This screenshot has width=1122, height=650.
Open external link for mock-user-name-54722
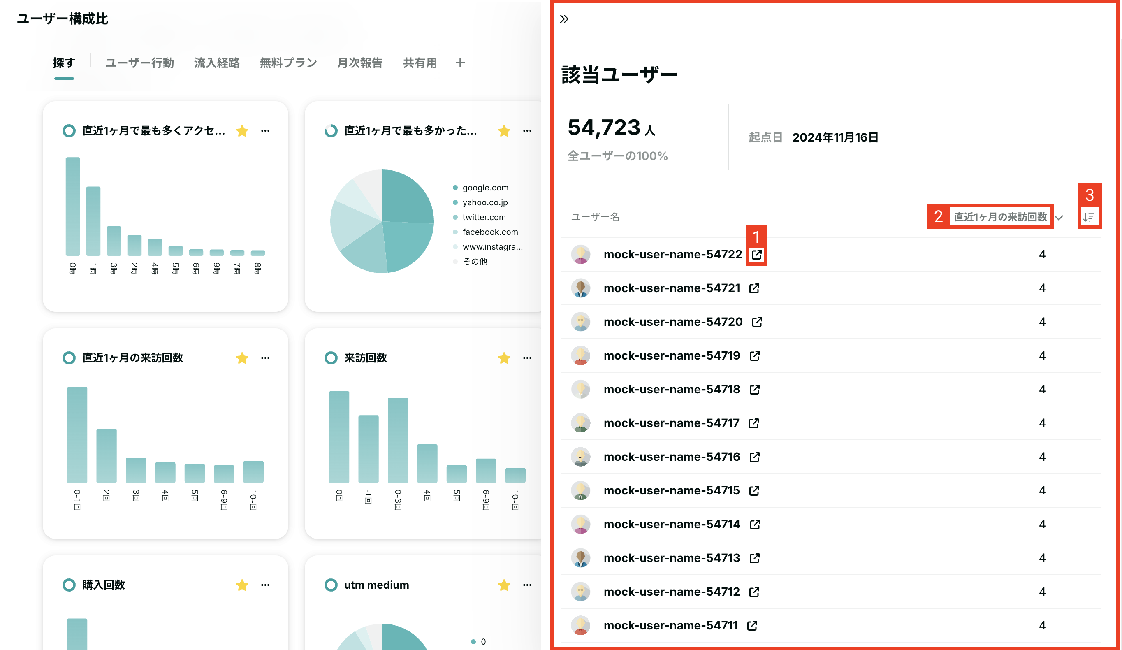tap(756, 254)
